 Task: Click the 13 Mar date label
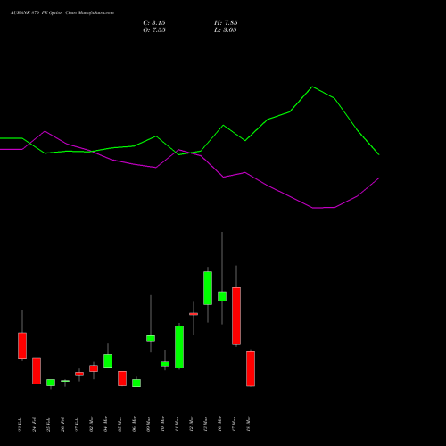click(x=205, y=424)
